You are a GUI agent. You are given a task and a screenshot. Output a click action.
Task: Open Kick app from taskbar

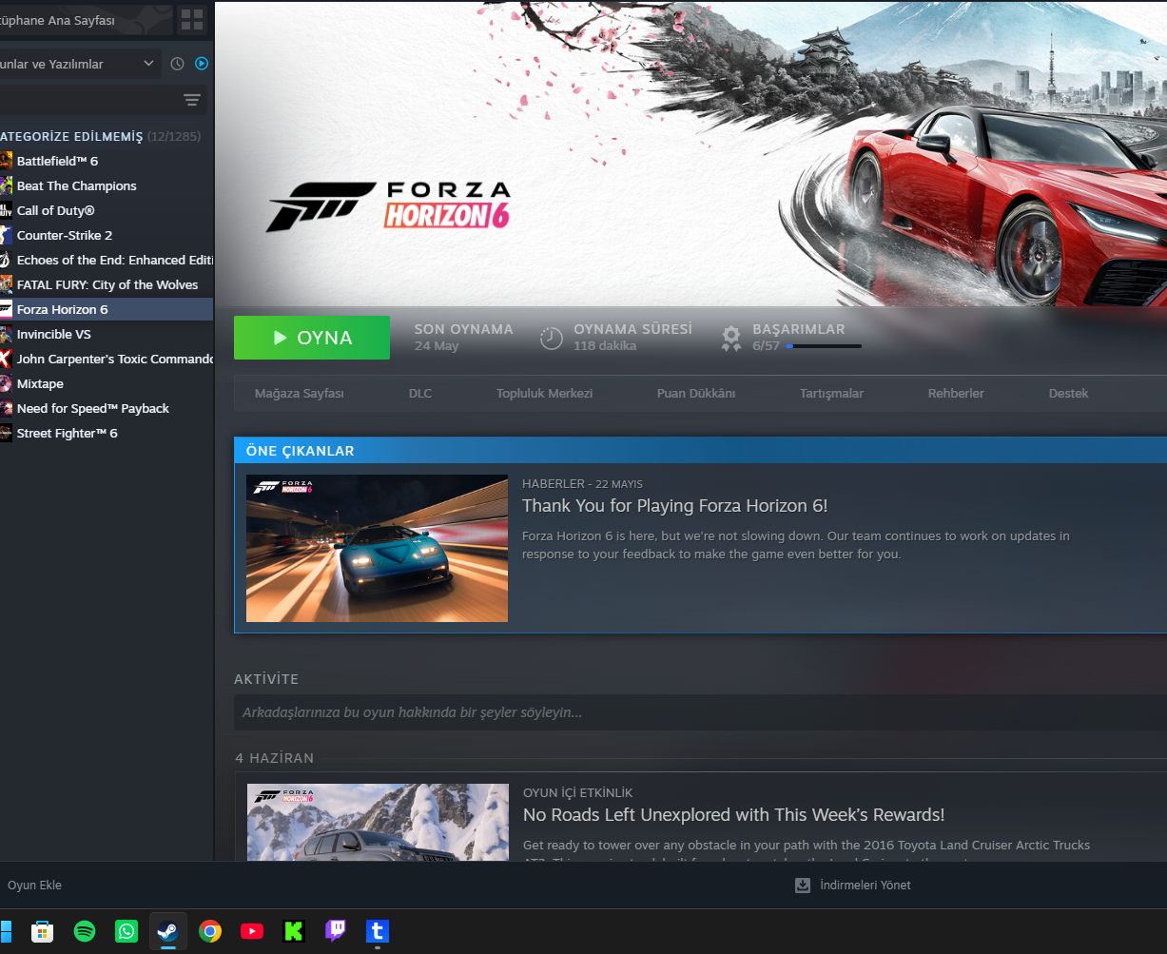click(x=294, y=931)
